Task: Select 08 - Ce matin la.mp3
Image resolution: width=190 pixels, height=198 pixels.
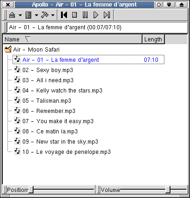Action: (x=50, y=132)
